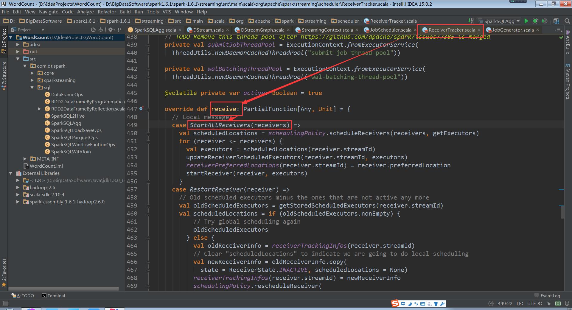Open the Project view dropdown
Viewport: 572px width, 310px height.
tap(43, 30)
